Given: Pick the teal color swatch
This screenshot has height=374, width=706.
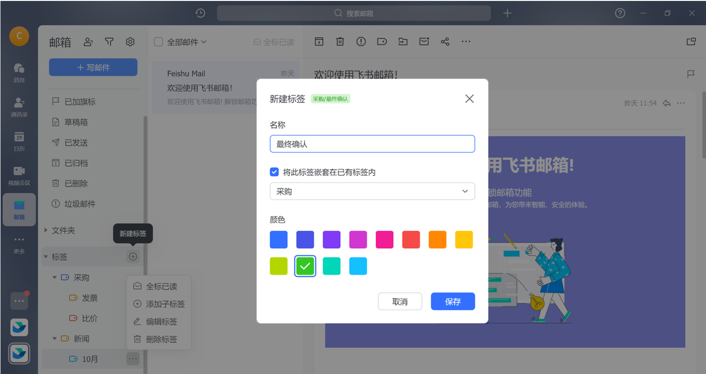Looking at the screenshot, I should [x=332, y=266].
